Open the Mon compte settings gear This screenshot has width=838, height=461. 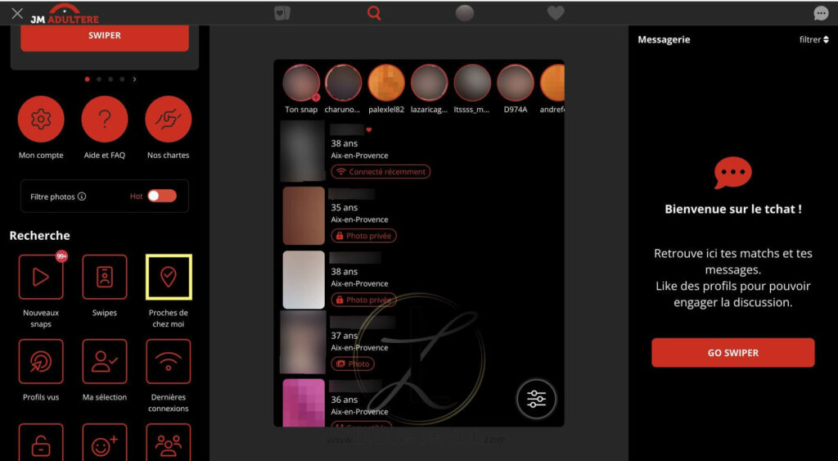tap(41, 119)
